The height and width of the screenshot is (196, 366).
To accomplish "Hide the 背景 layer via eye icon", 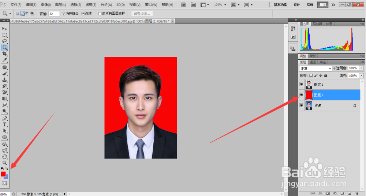I will [301, 106].
